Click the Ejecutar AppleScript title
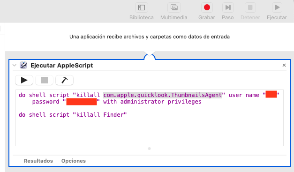Viewport: 294px width, 172px height. tap(62, 66)
